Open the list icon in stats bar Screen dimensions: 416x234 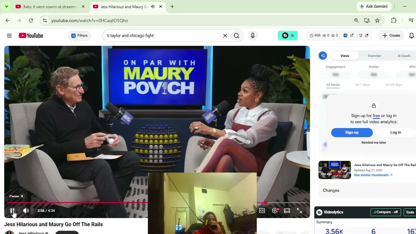[x=352, y=35]
